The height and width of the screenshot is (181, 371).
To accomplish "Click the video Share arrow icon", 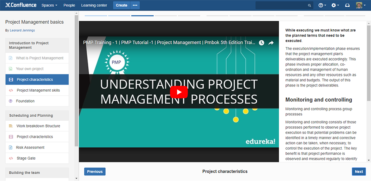I will tap(271, 43).
